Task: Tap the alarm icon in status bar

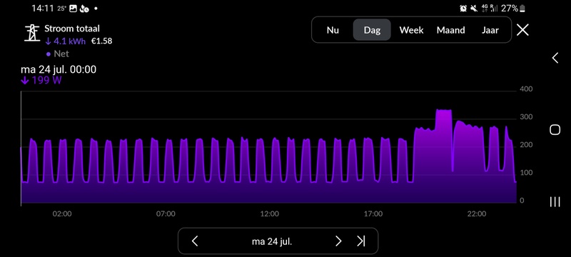Action: coord(463,9)
